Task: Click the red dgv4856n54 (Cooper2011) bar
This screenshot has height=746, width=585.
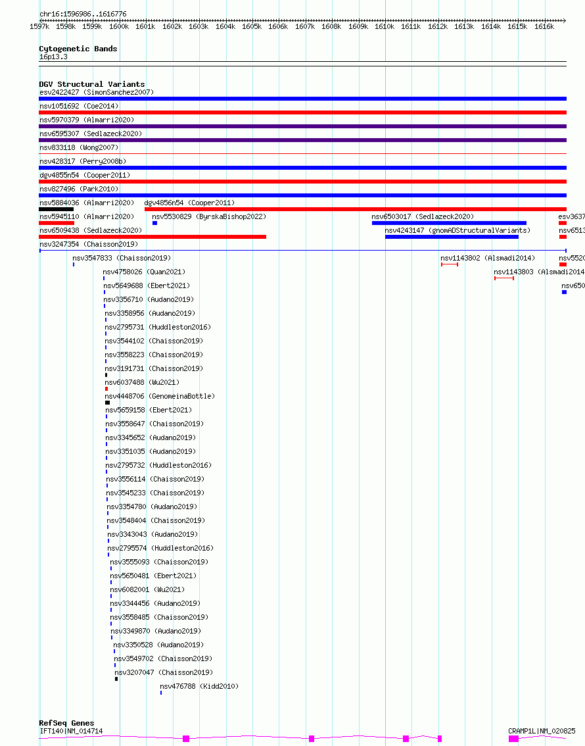Action: [356, 209]
